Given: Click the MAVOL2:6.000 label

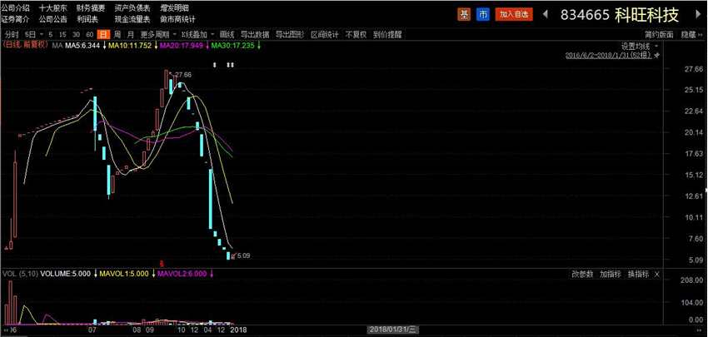Looking at the screenshot, I should pyautogui.click(x=182, y=274).
